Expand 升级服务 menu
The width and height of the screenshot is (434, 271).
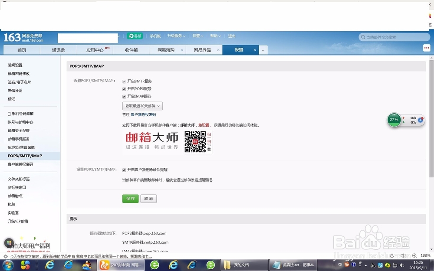click(x=176, y=36)
